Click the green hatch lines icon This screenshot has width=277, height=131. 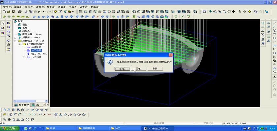176,17
